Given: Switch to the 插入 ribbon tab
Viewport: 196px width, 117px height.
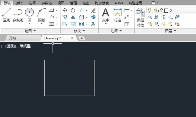Looking at the screenshot, I should coord(20,3).
